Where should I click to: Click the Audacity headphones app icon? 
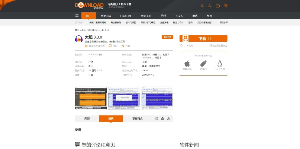(79, 38)
